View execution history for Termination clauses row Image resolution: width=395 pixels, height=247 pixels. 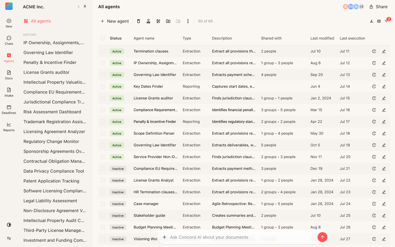click(374, 51)
